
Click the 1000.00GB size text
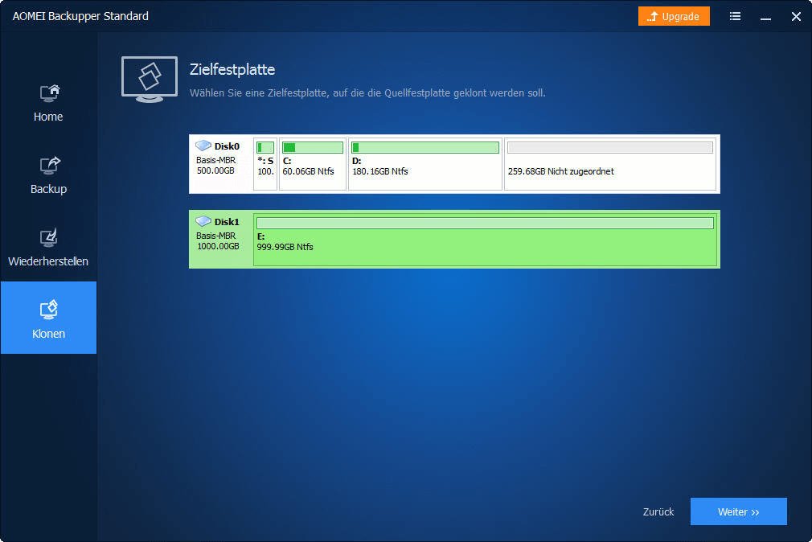[x=218, y=246]
